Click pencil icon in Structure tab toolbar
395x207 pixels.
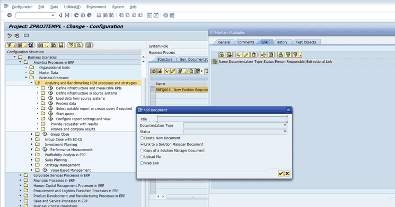tap(173, 71)
